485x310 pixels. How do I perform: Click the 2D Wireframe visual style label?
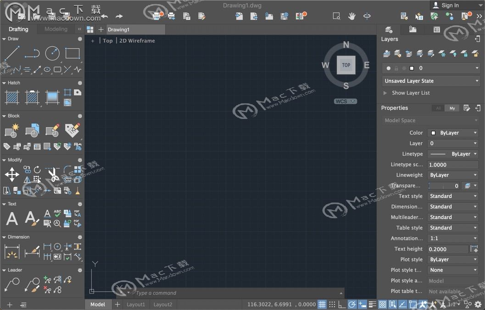(137, 41)
